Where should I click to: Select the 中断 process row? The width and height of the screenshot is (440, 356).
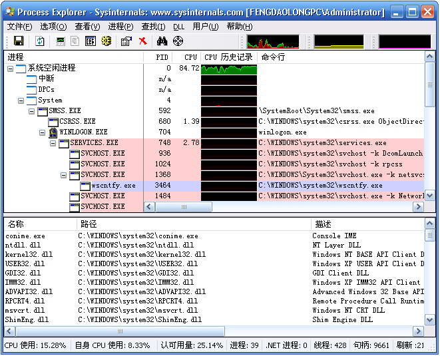click(x=214, y=79)
